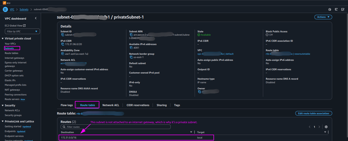
Task: Select the 172.31.0.0/16 destination cell
Action: coord(69,138)
